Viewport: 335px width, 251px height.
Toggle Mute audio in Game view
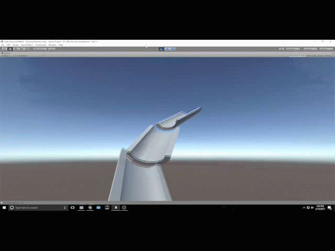tap(312, 55)
